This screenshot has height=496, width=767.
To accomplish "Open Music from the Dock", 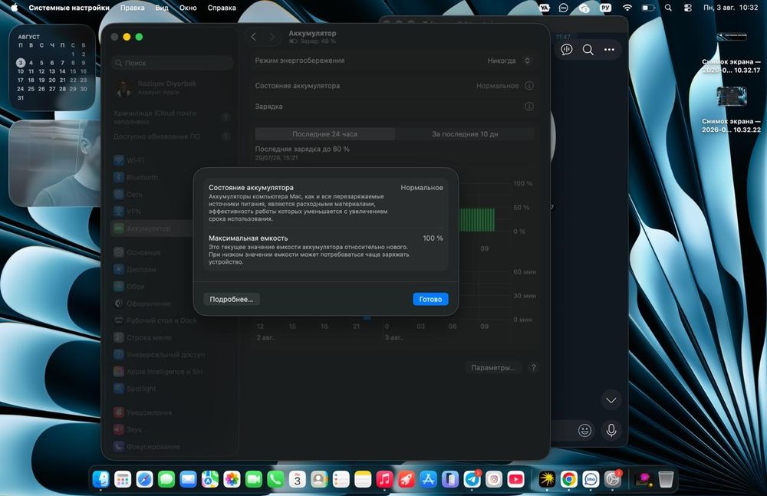I will coord(384,479).
